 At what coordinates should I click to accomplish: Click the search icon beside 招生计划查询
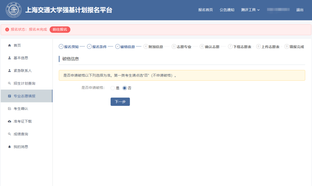[9, 83]
